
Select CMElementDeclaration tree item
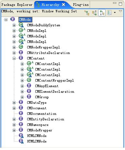[x=55, y=91]
